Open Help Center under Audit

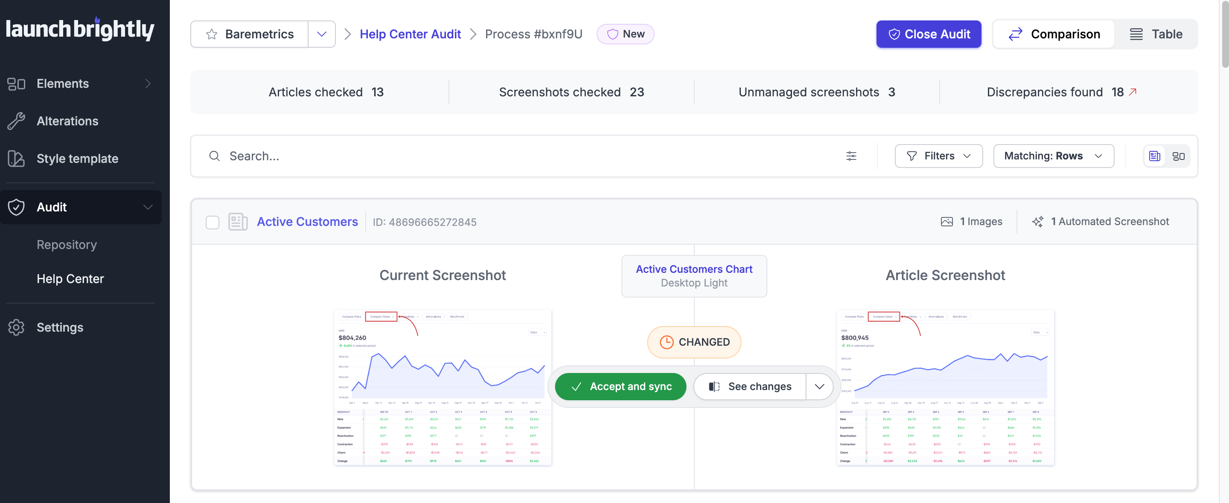click(70, 278)
